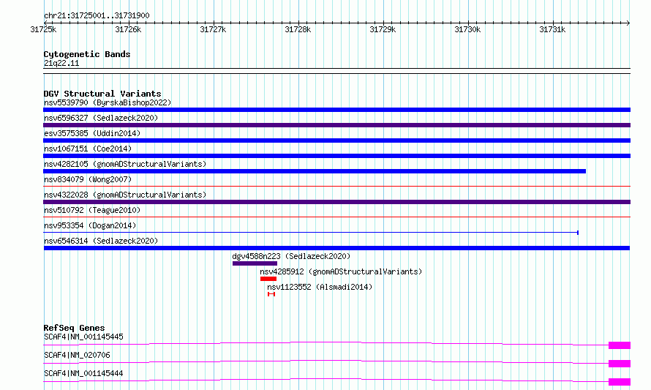Select the magenta exon of NM_001145445
The image size is (651, 390).
click(620, 345)
